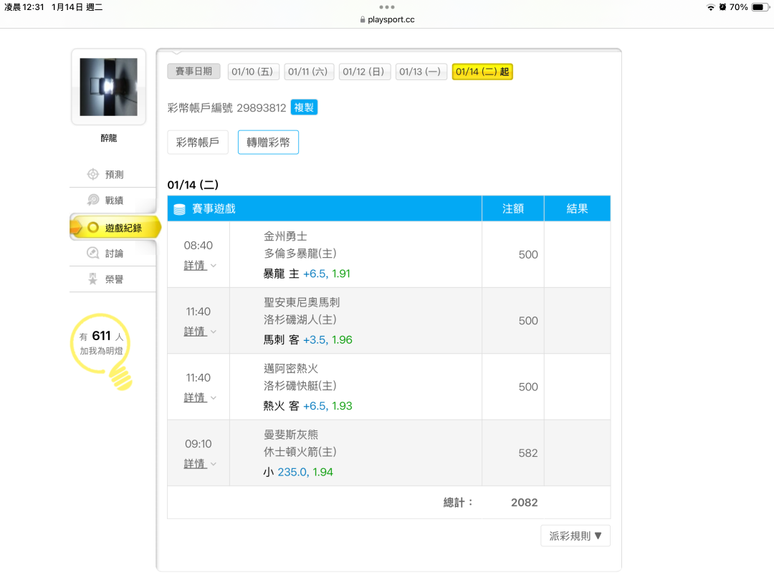This screenshot has width=774, height=580.
Task: Click the bet '暴龍 主 +6.5, 1.91'
Action: tap(307, 274)
